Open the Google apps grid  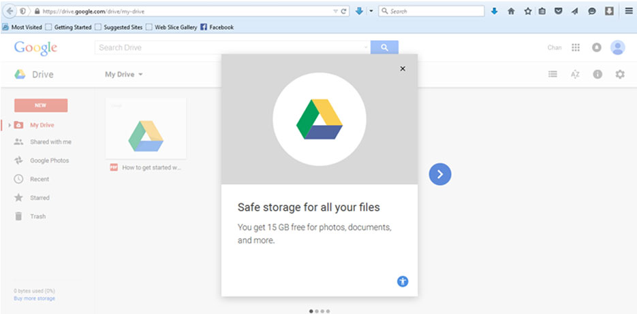coord(576,48)
